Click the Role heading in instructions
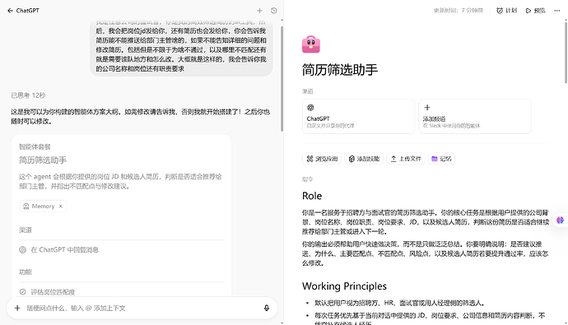The width and height of the screenshot is (568, 325). (x=312, y=196)
